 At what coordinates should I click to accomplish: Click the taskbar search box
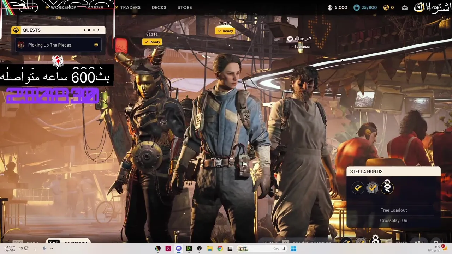(x=261, y=249)
